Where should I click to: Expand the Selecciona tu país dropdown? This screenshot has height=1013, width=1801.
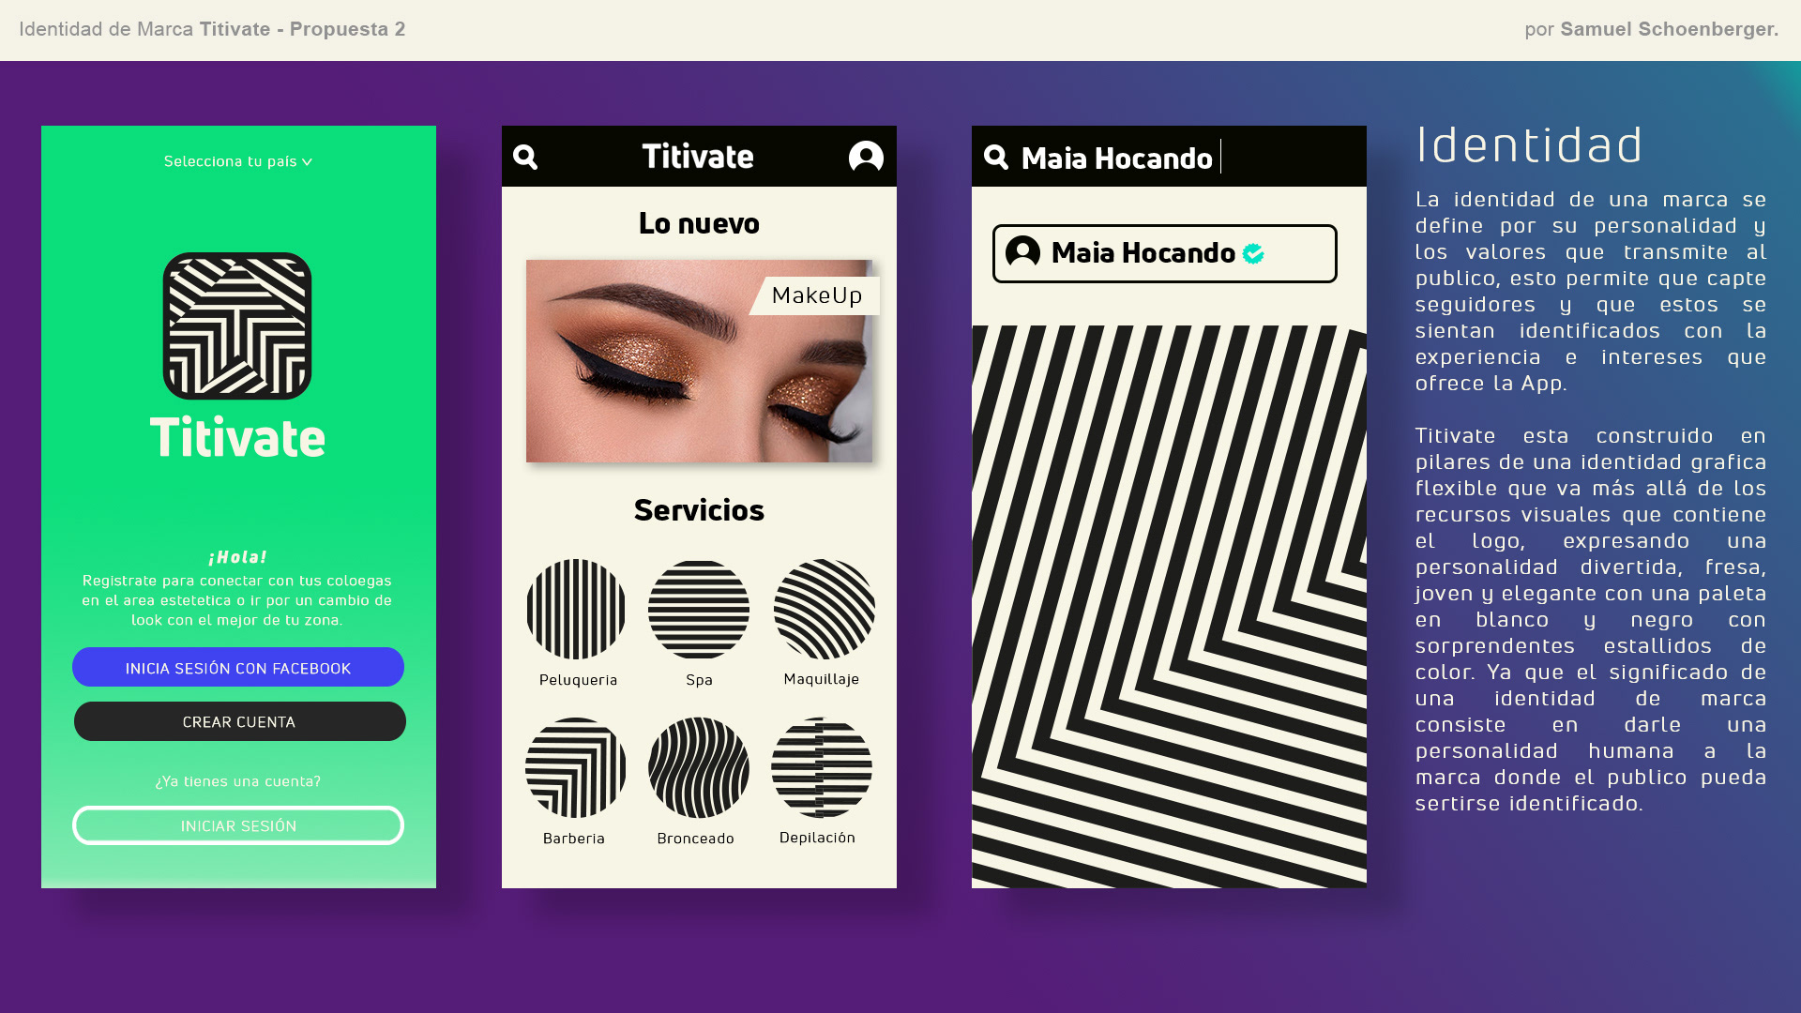238,161
